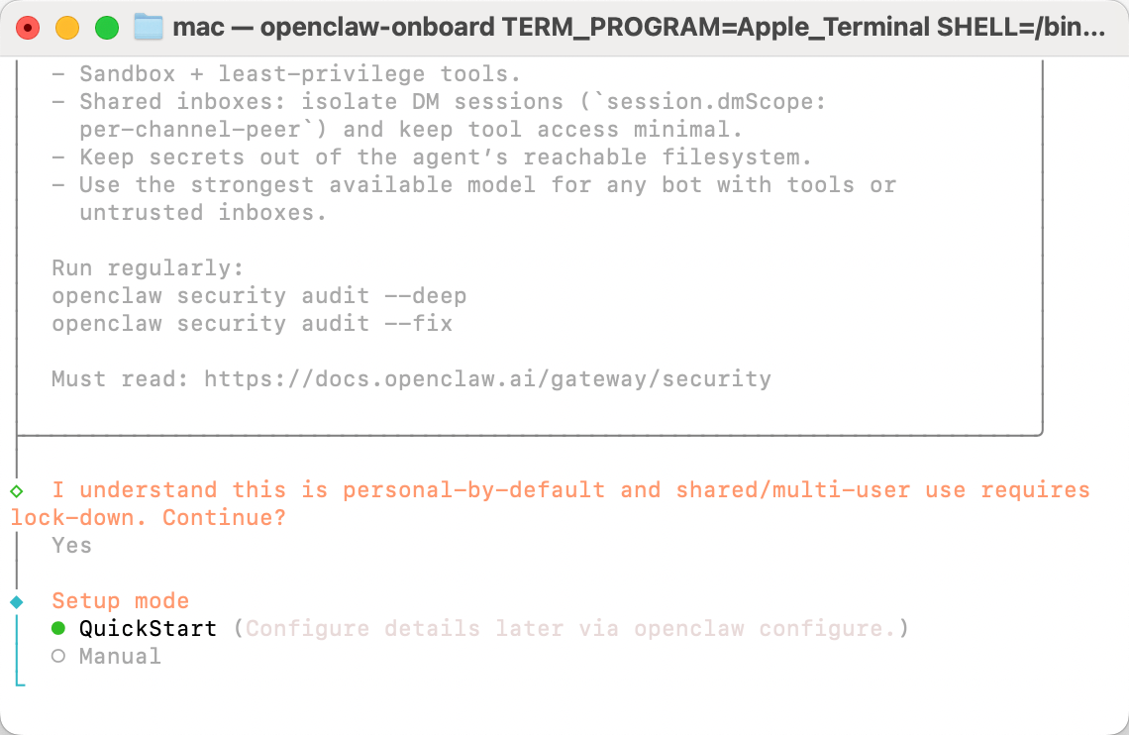Click the "Keep secrets out" bullet line

point(446,157)
